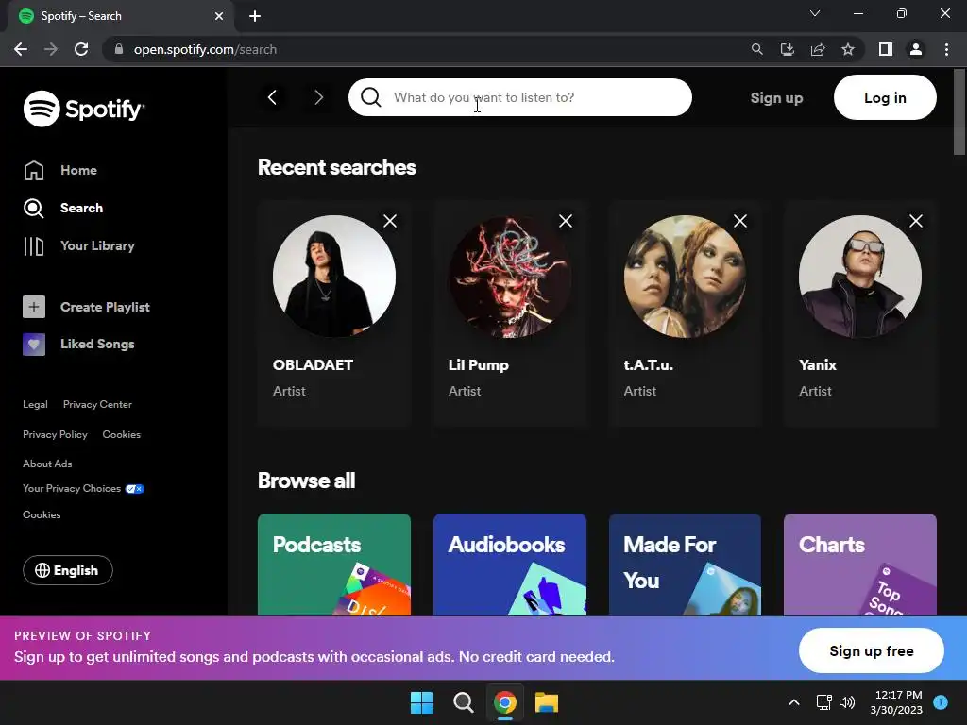
Task: Open the Legal link
Action: pyautogui.click(x=35, y=404)
